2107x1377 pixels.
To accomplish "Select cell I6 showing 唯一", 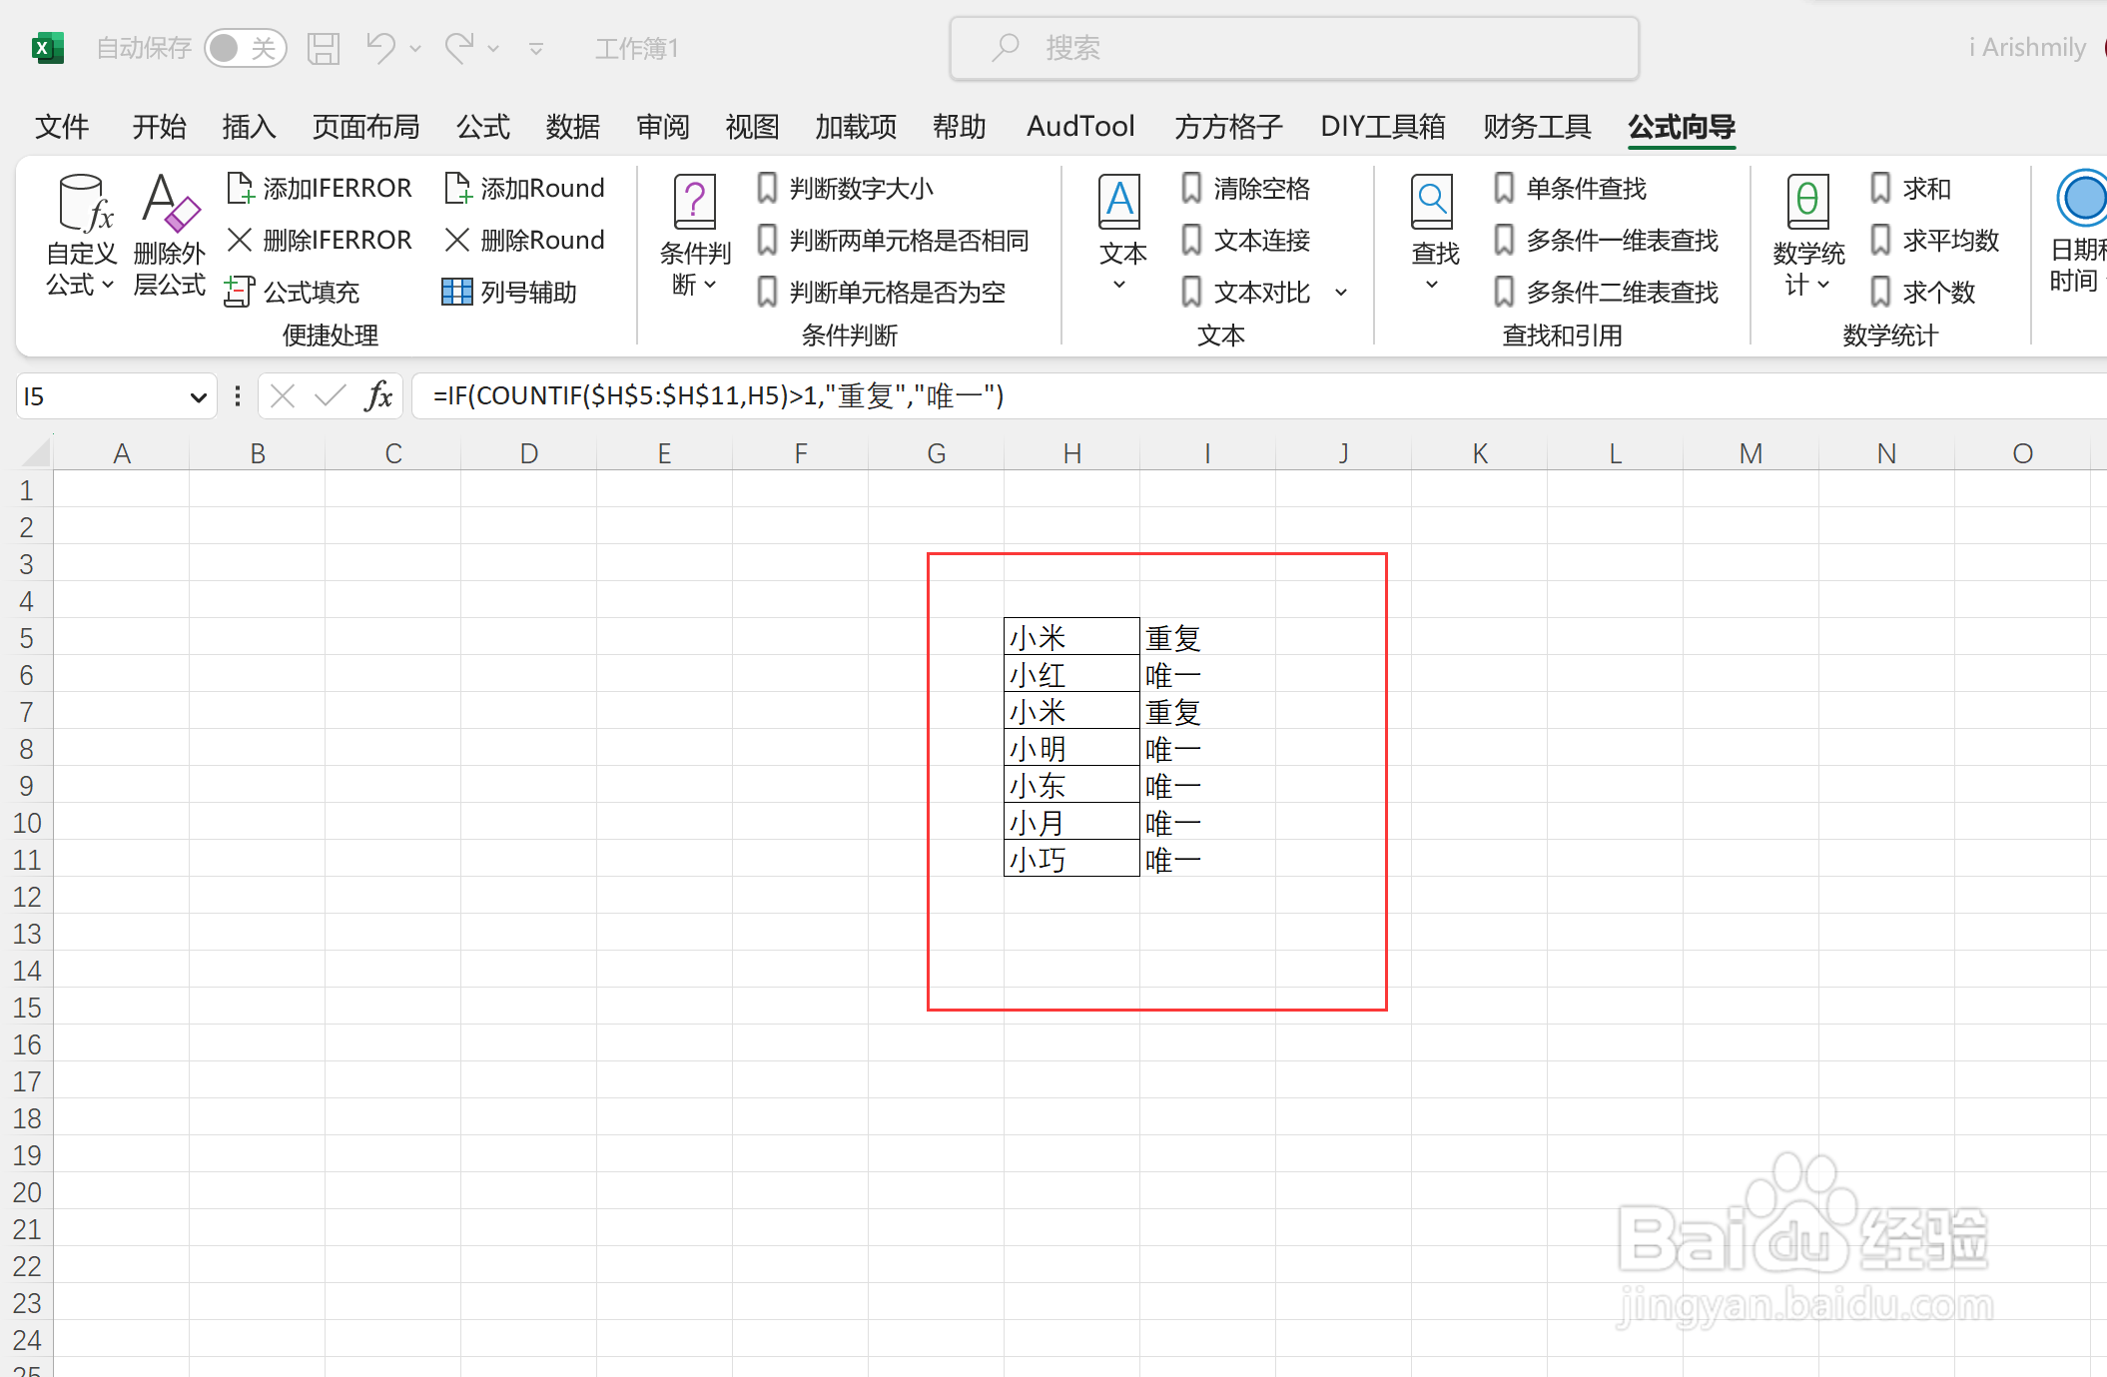I will coord(1207,674).
